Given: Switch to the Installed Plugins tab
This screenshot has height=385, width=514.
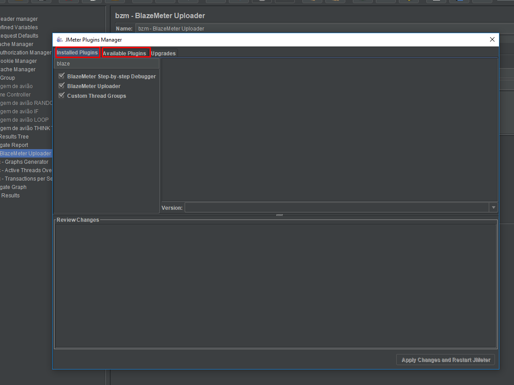Looking at the screenshot, I should click(77, 52).
